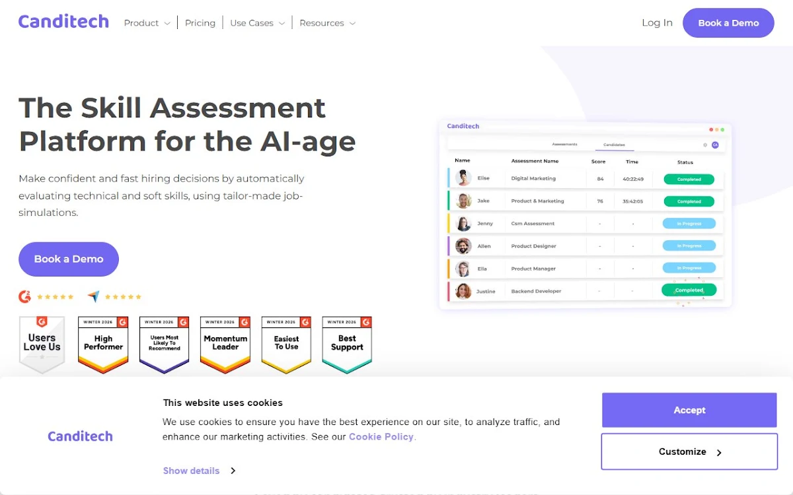Click the Log In link
This screenshot has width=793, height=495.
[x=657, y=22]
